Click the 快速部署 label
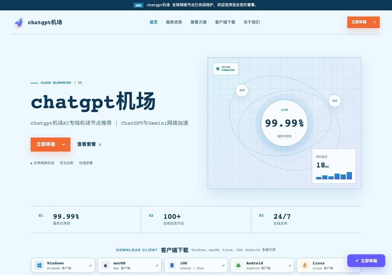Screen dimensions: 392x275 pyautogui.click(x=86, y=163)
